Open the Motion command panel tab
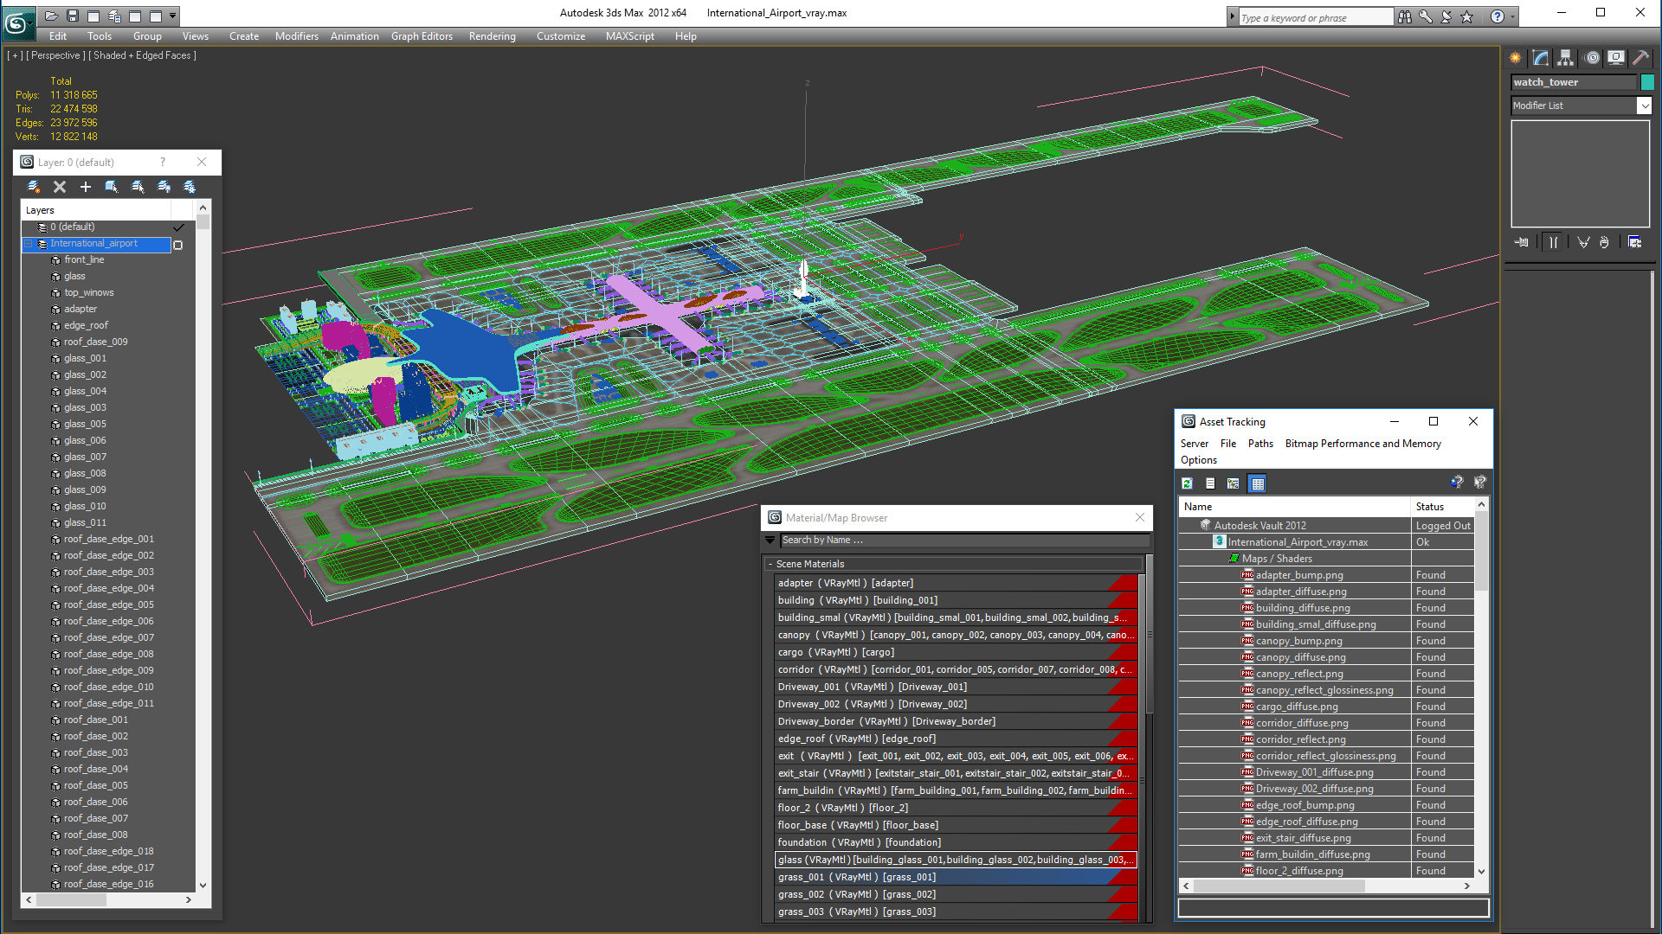 [1592, 58]
